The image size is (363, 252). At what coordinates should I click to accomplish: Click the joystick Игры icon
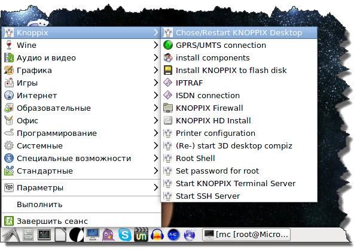point(9,83)
